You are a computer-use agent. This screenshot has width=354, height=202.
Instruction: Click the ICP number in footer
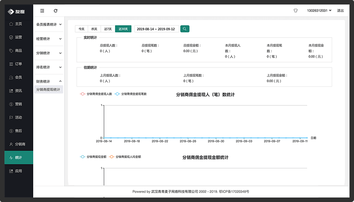234,192
